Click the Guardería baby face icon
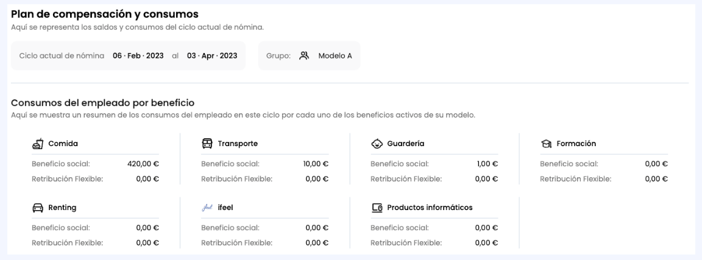 [377, 144]
